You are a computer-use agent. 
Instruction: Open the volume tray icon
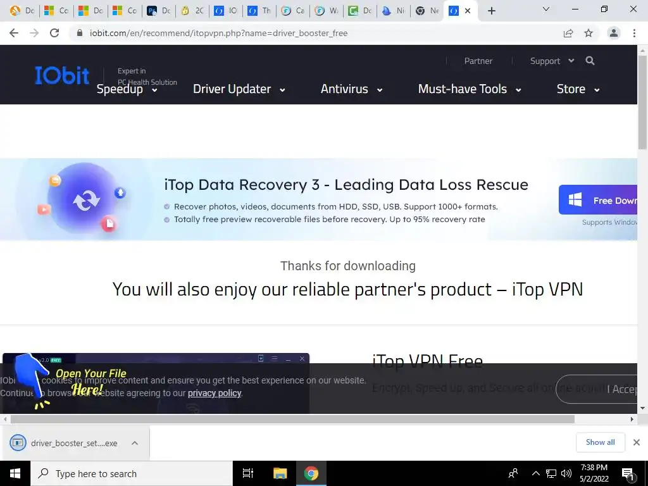click(x=566, y=473)
